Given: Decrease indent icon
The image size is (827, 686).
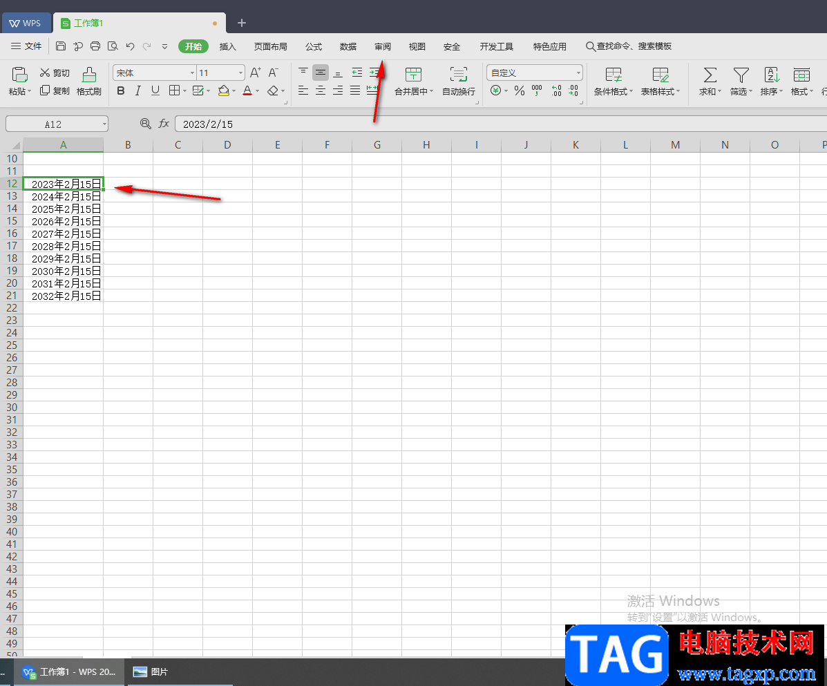Looking at the screenshot, I should (357, 73).
